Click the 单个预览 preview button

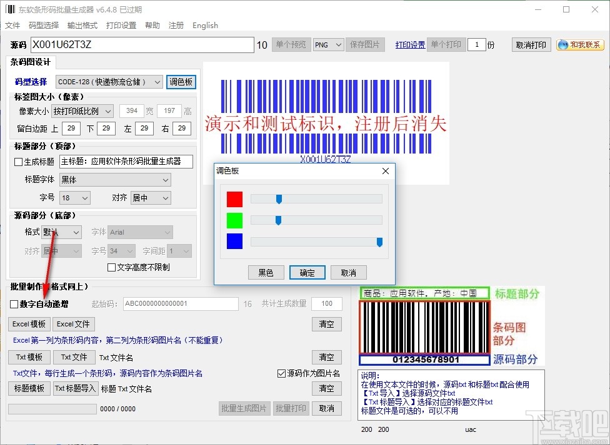pos(291,44)
